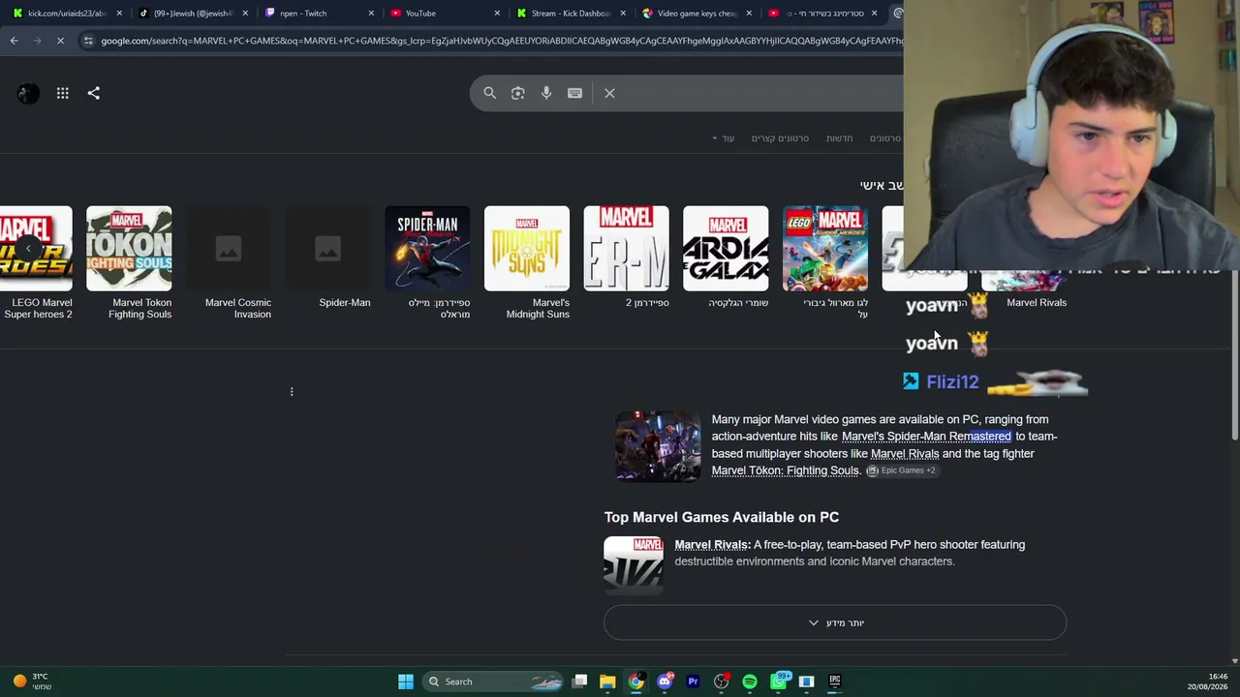
Task: Clear the search box with the X
Action: [609, 93]
